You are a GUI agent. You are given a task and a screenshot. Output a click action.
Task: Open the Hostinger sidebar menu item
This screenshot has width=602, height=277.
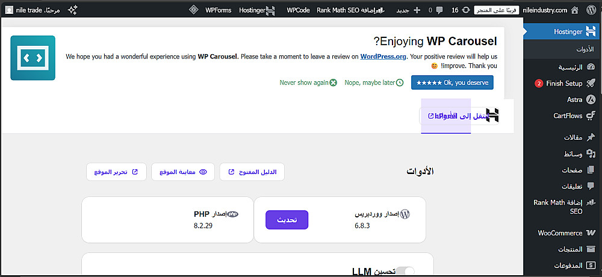[x=562, y=31]
